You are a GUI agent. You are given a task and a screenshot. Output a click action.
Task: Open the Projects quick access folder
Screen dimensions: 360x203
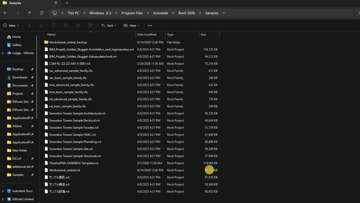[x=18, y=93]
